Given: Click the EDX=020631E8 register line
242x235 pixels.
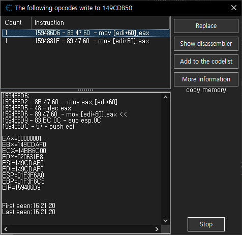Looking at the screenshot, I should (x=22, y=157).
